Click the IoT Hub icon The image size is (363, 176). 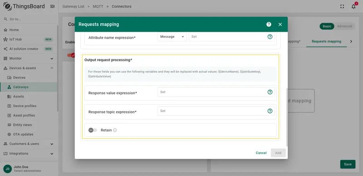click(5, 39)
